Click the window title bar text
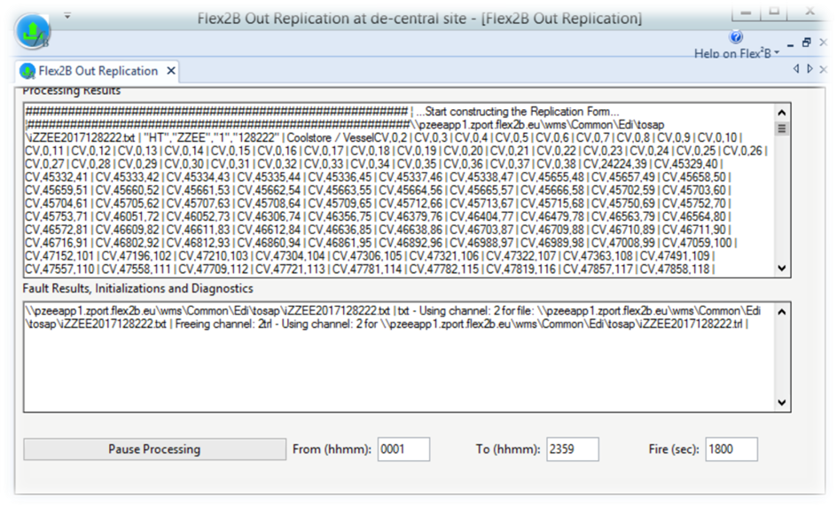The image size is (837, 508). 419,19
